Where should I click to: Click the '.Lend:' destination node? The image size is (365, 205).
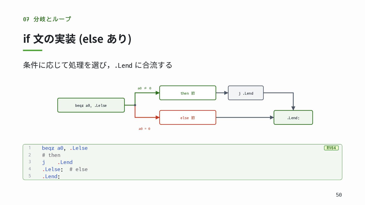pyautogui.click(x=293, y=117)
